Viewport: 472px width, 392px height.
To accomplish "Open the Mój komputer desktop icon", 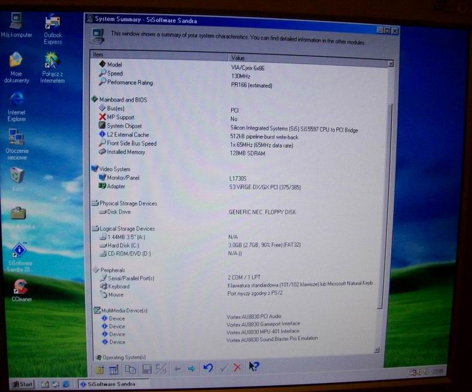I will (x=16, y=25).
